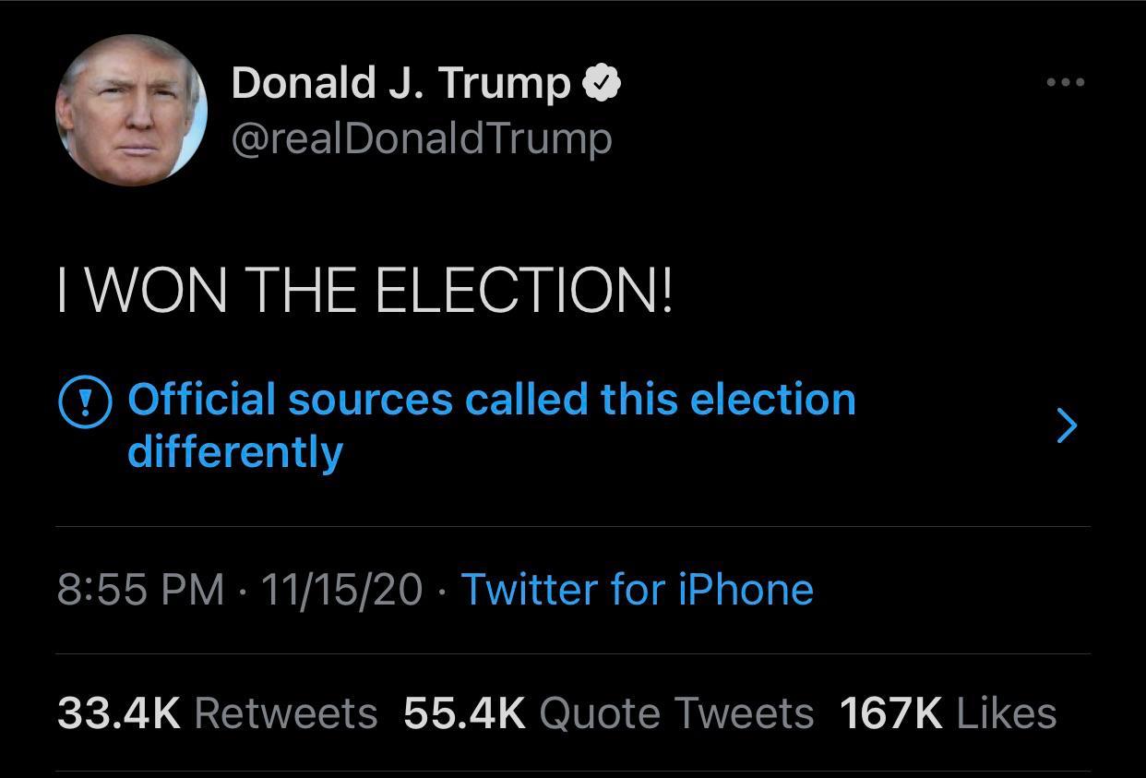Click the 167K like count number
The height and width of the screenshot is (778, 1146).
(891, 713)
